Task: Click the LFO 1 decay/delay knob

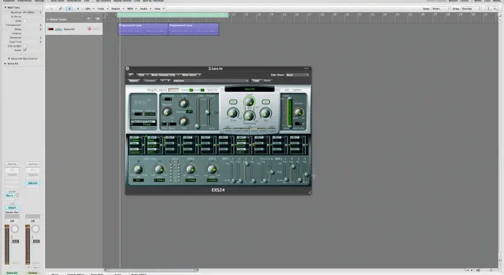Action: 138,169
